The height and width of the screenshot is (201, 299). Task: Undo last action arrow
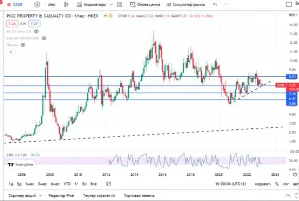[x=215, y=5]
